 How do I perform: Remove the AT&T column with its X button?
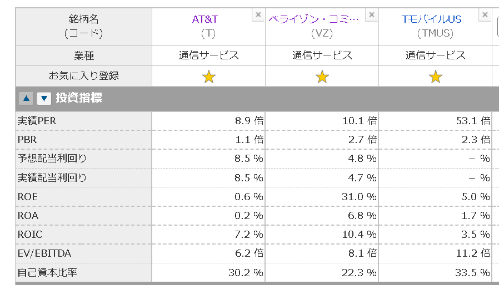point(258,15)
